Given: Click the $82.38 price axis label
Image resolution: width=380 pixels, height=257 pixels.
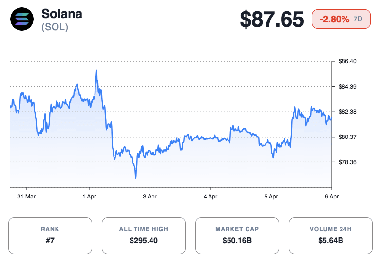Looking at the screenshot, I should coord(347,112).
